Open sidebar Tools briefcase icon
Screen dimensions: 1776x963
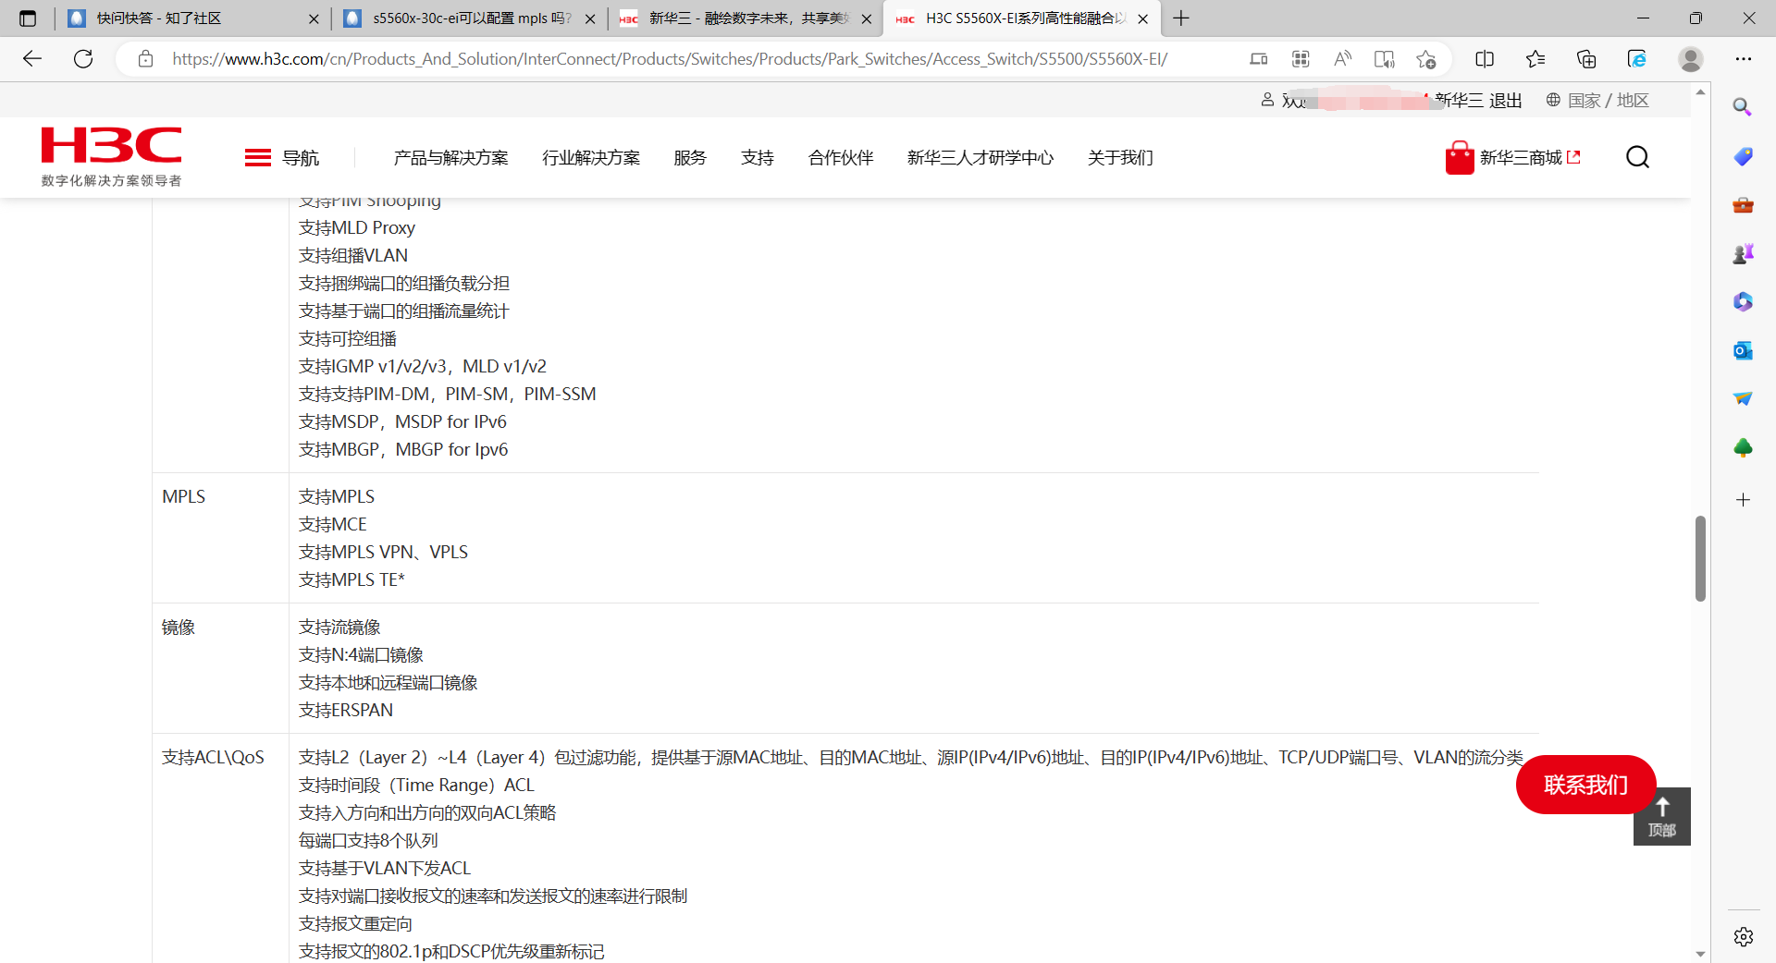coord(1743,205)
